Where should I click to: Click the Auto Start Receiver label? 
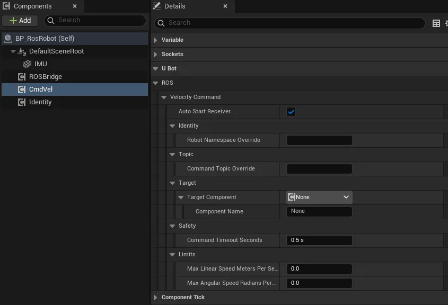tap(205, 112)
